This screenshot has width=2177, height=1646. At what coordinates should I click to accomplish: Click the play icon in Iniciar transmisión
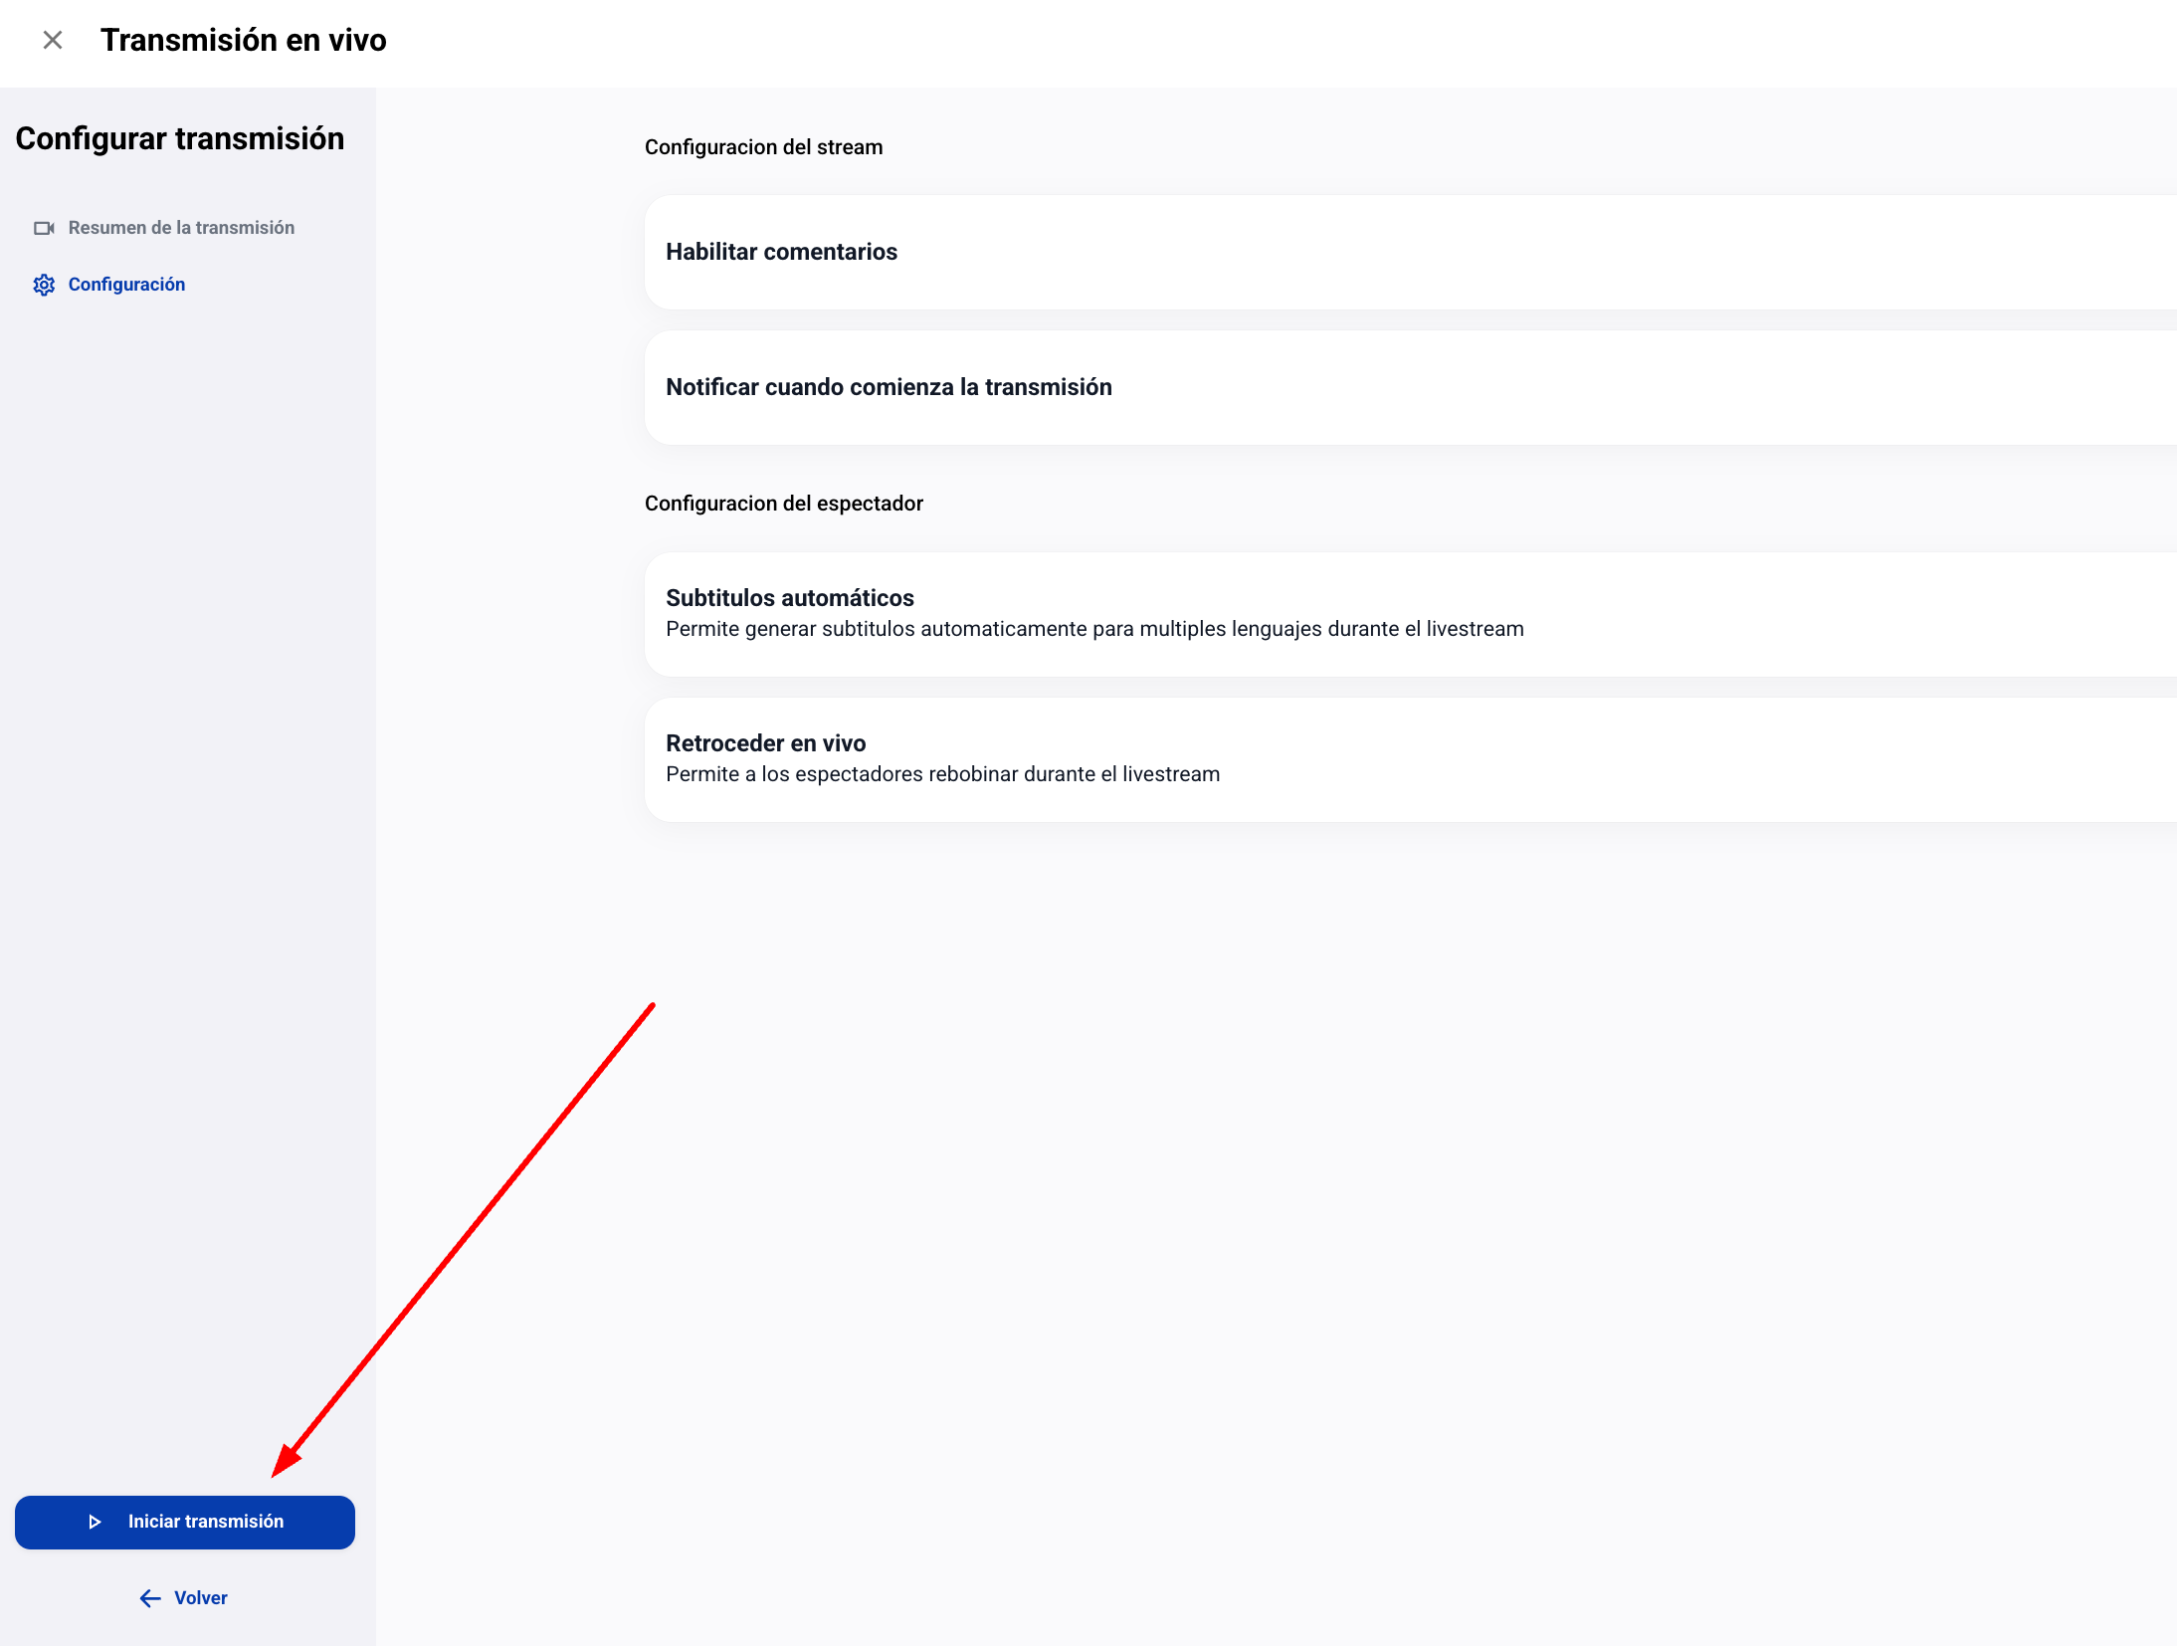pos(95,1522)
